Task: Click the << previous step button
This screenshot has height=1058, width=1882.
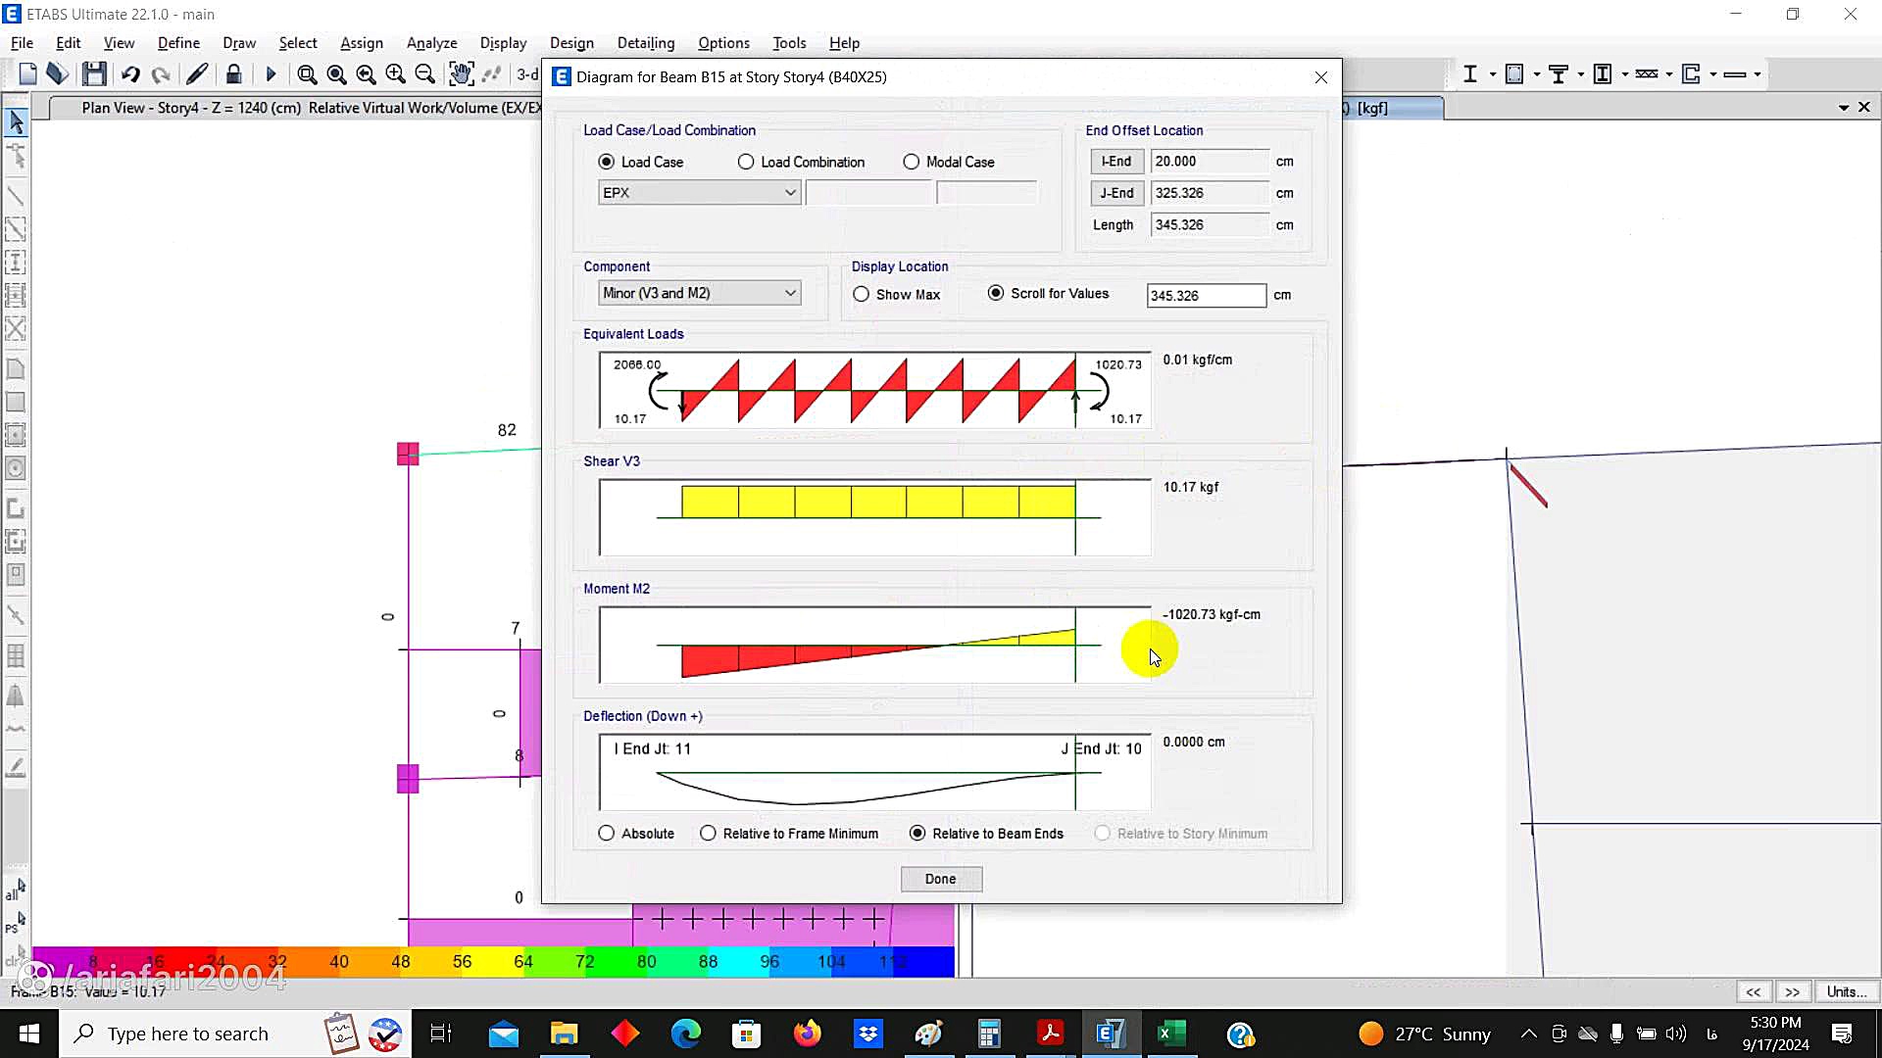Action: pos(1754,991)
